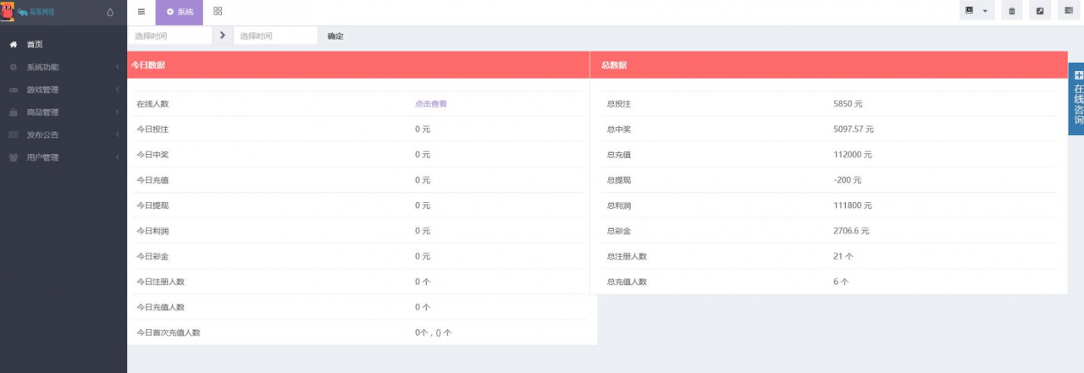Screen dimensions: 1084x373
Task: Click the 总利润 value 111800 元
Action: (853, 206)
